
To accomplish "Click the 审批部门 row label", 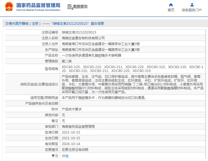I will click(x=51, y=127).
